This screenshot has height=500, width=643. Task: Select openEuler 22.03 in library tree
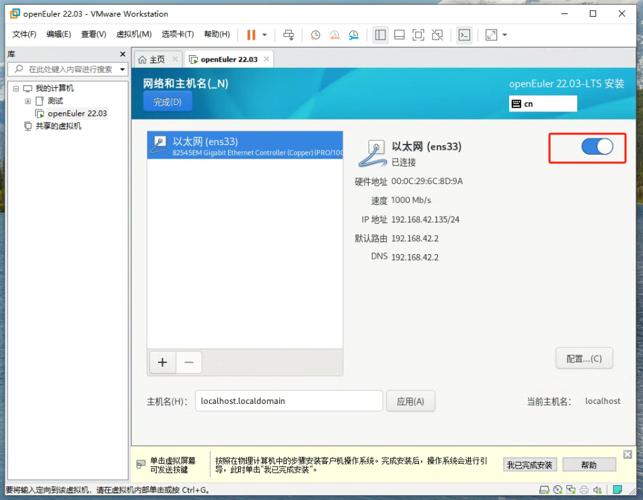(77, 114)
